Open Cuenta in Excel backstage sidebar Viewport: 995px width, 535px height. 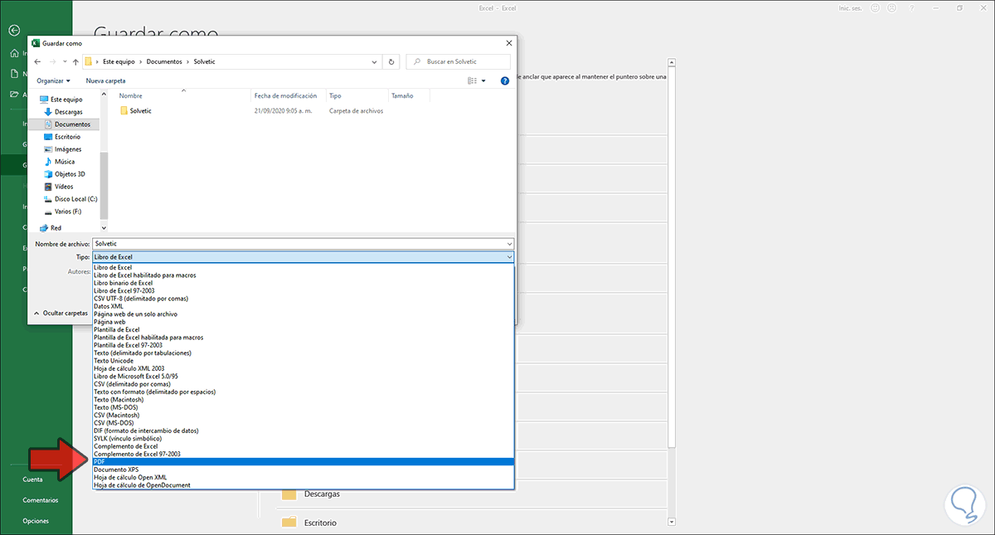point(33,479)
